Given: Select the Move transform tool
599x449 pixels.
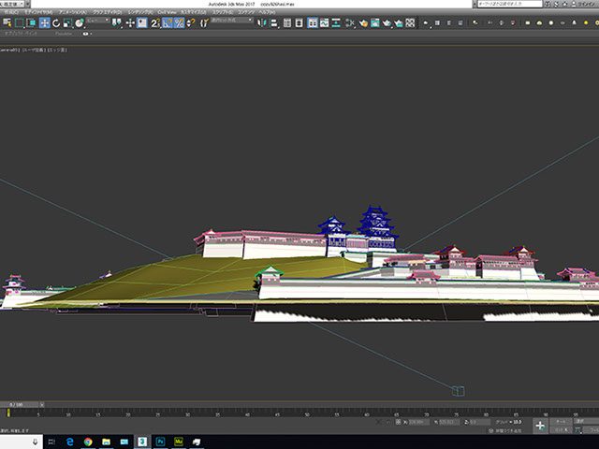Looking at the screenshot, I should [44, 22].
